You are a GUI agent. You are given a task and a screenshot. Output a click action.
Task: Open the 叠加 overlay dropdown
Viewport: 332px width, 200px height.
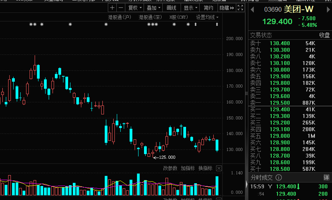coord(154,8)
